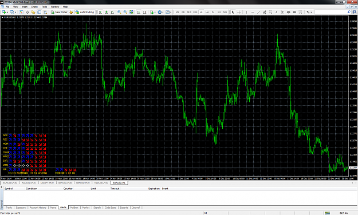Screen dimensions: 358x215
Task: Switch timeframe to M1
Action: pyautogui.click(x=177, y=12)
